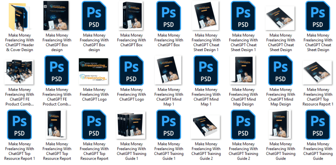
Task: Select the Mind Map 1 image thumbnail
Action: click(168, 70)
